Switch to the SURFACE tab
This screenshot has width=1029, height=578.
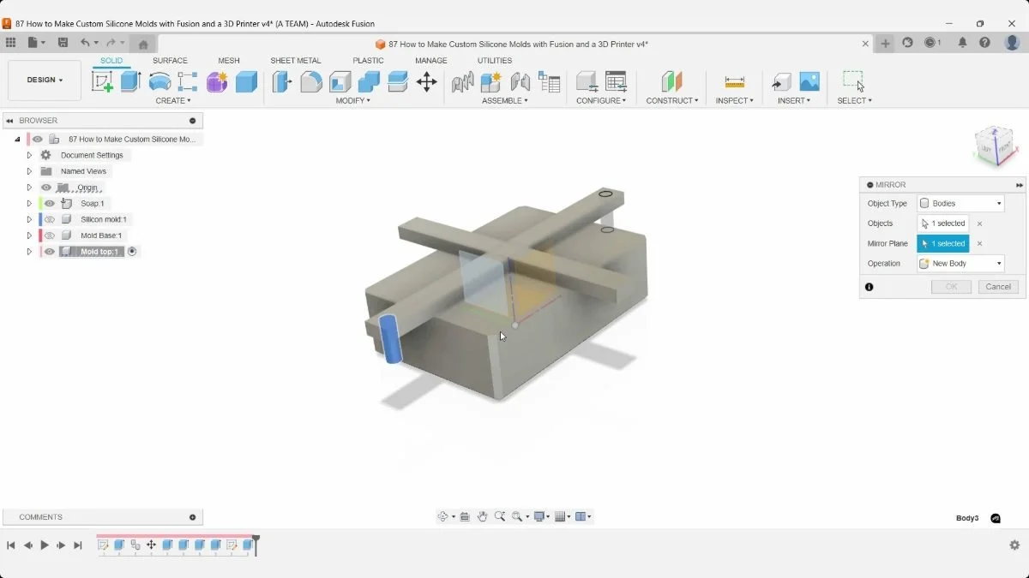(170, 61)
